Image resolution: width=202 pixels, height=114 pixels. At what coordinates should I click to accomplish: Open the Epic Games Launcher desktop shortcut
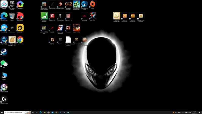coord(12,5)
